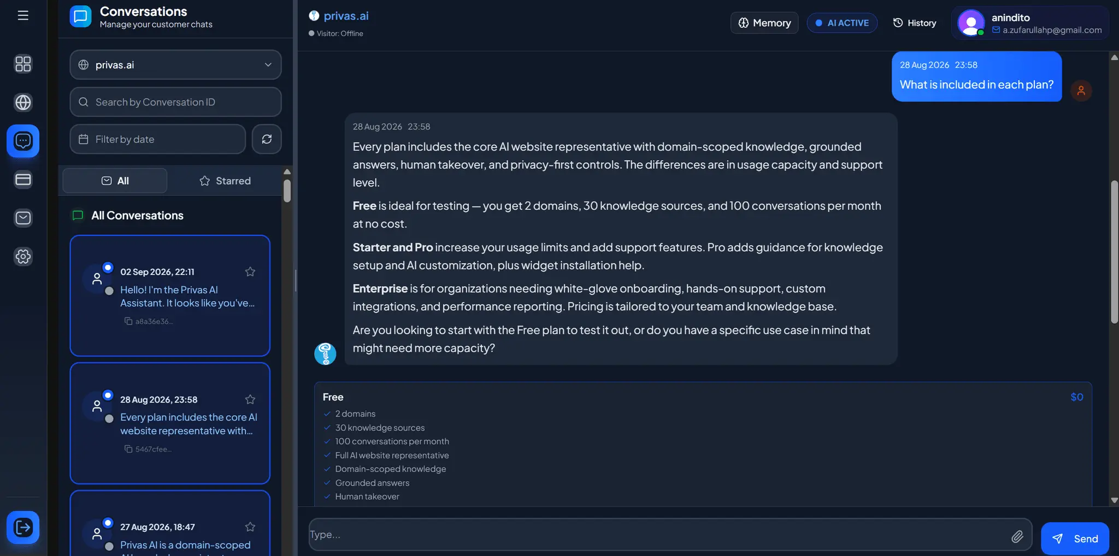
Task: Star the 27 Aug 2026 conversation
Action: click(x=250, y=527)
